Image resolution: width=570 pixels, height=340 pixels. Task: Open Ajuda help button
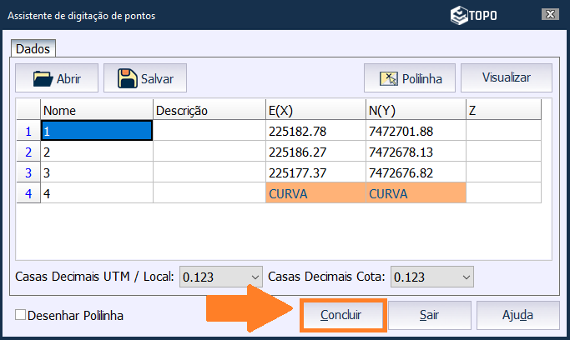coord(517,316)
